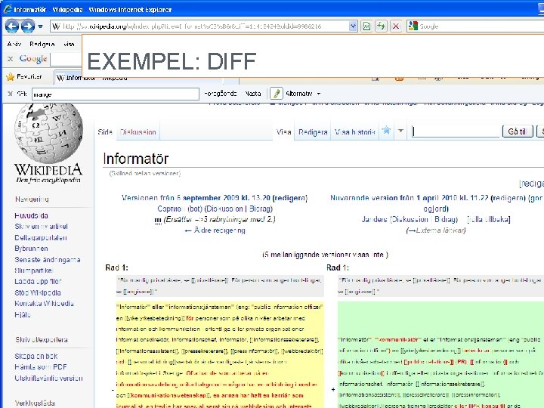Click the Google toolbar logo
The image size is (544, 408).
(x=33, y=59)
